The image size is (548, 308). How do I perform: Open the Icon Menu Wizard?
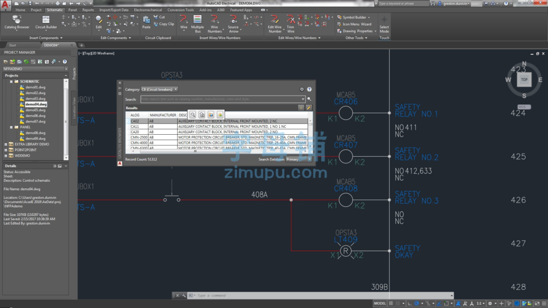coord(354,24)
